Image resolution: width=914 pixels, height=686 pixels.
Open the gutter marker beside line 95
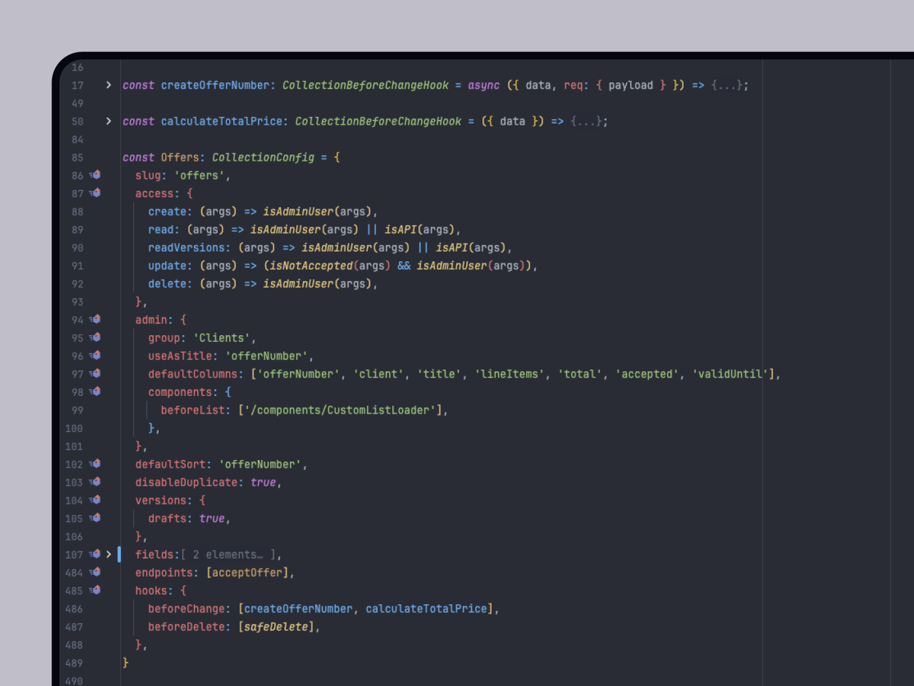tap(95, 338)
